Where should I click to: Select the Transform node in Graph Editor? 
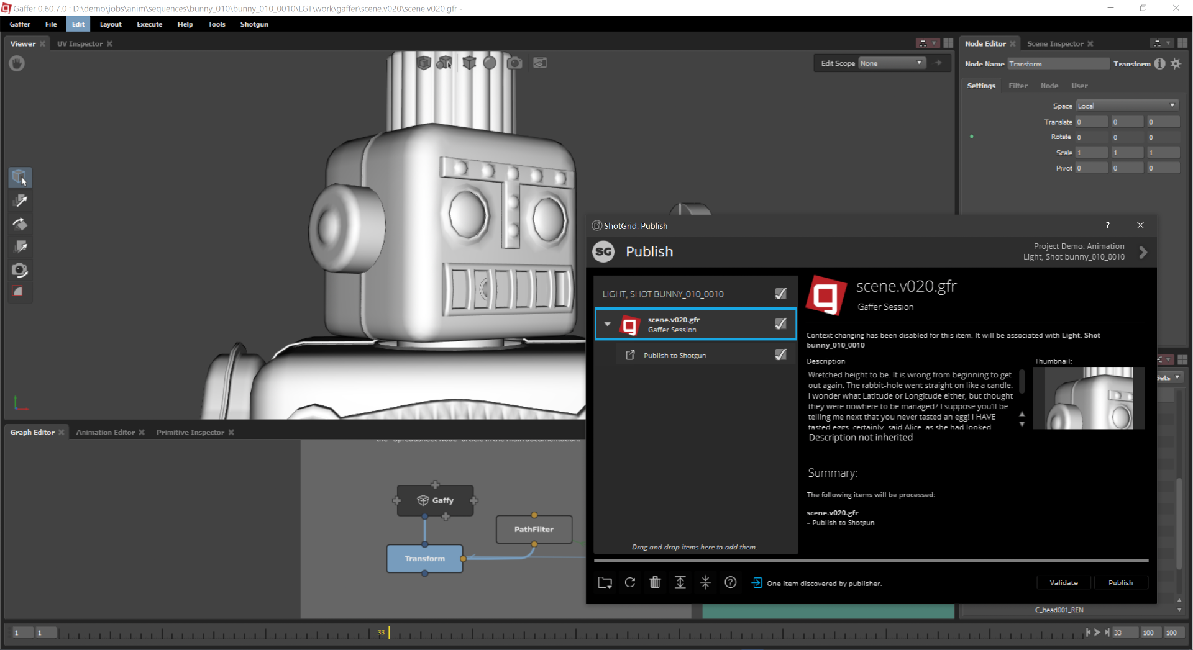point(425,559)
